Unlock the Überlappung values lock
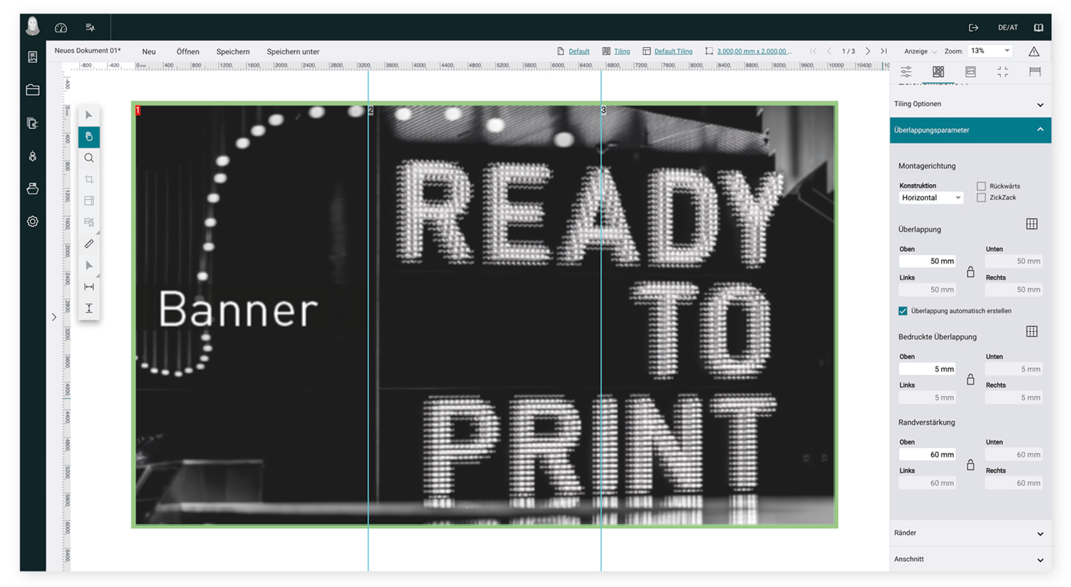 tap(971, 272)
